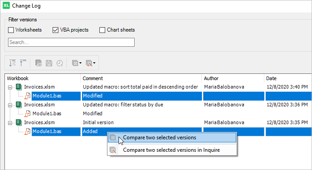Click date 12/8/2020 3:35 PM
This screenshot has height=170, width=312.
[287, 122]
